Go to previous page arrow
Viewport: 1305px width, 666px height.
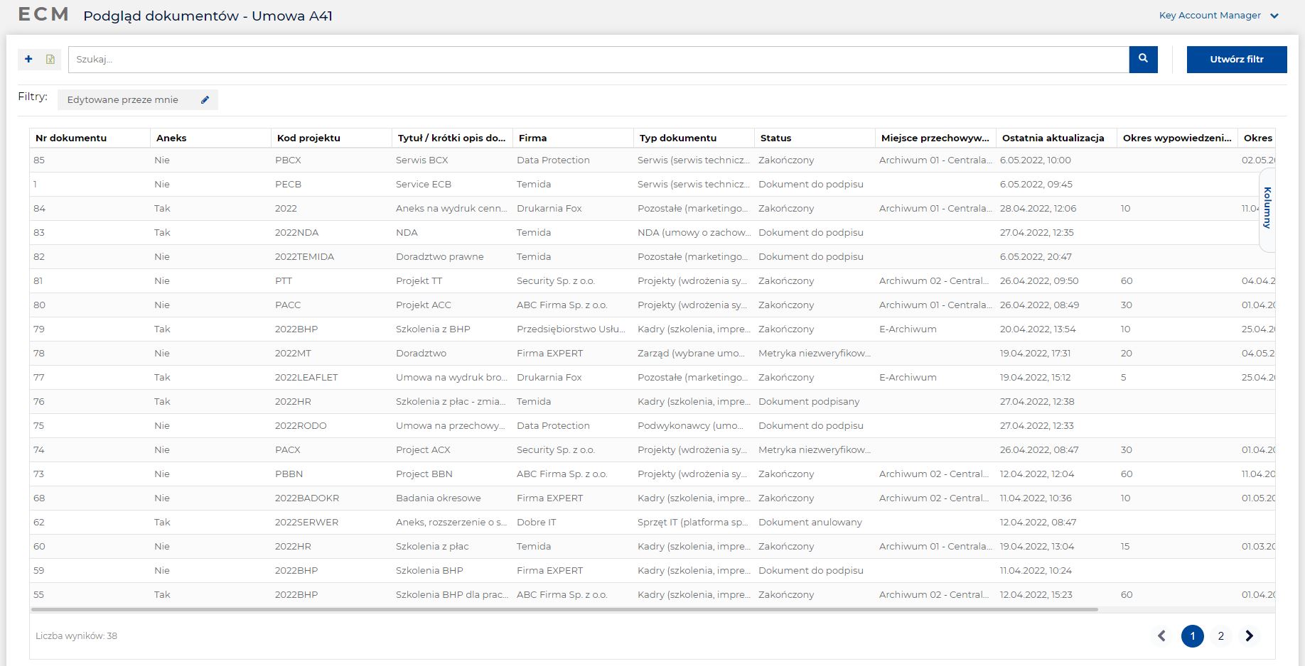click(x=1161, y=635)
